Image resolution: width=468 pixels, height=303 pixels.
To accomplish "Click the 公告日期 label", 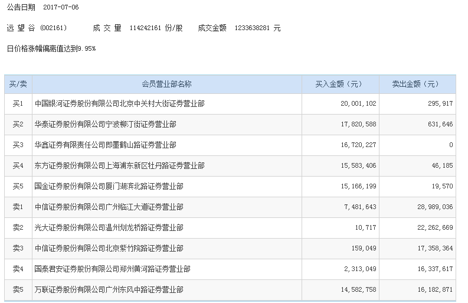I will click(x=21, y=7).
